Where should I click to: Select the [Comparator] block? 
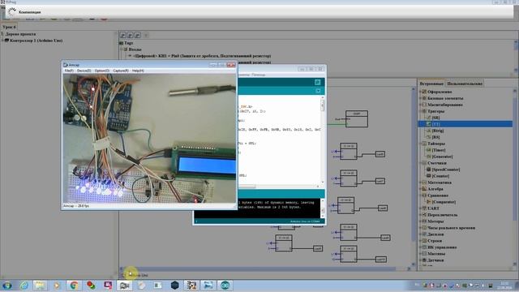444,202
